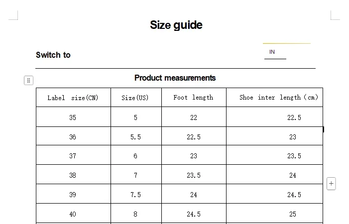Click the shoe inter length 22.5 cell
Screen dimensions: 349x224
click(294, 117)
